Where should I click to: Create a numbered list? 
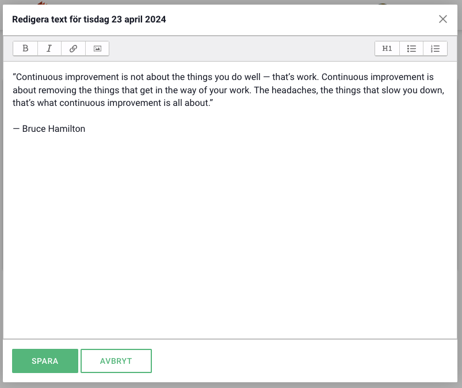(x=436, y=49)
